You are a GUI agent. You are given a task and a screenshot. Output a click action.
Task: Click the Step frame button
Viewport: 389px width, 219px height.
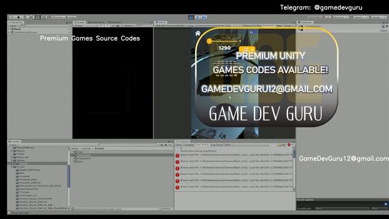[x=204, y=17]
